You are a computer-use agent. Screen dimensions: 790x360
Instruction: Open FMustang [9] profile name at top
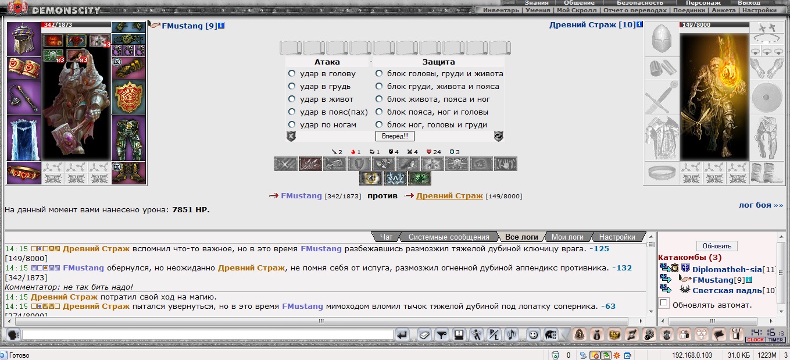(x=189, y=26)
